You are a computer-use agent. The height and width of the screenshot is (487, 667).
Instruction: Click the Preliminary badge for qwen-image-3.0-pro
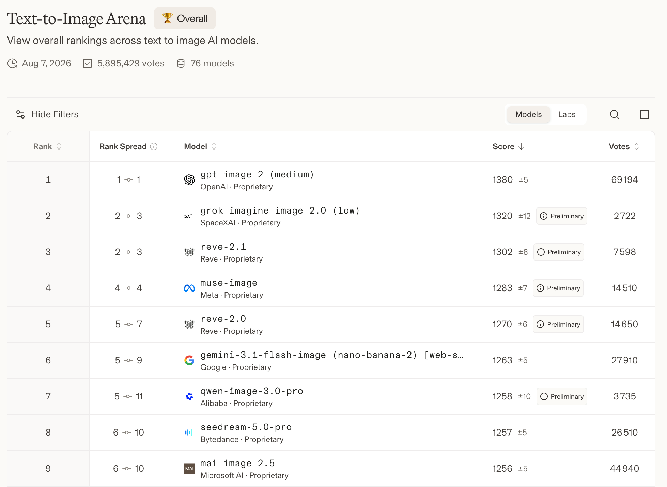pyautogui.click(x=562, y=396)
